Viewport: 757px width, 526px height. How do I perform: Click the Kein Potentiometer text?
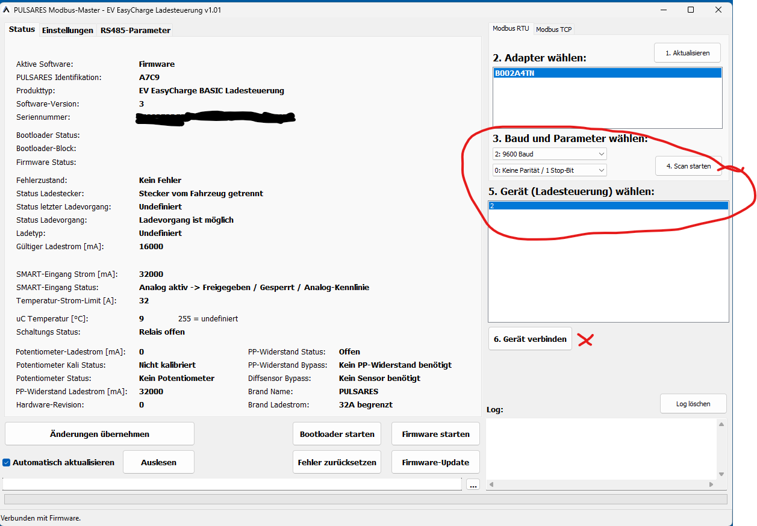(176, 379)
